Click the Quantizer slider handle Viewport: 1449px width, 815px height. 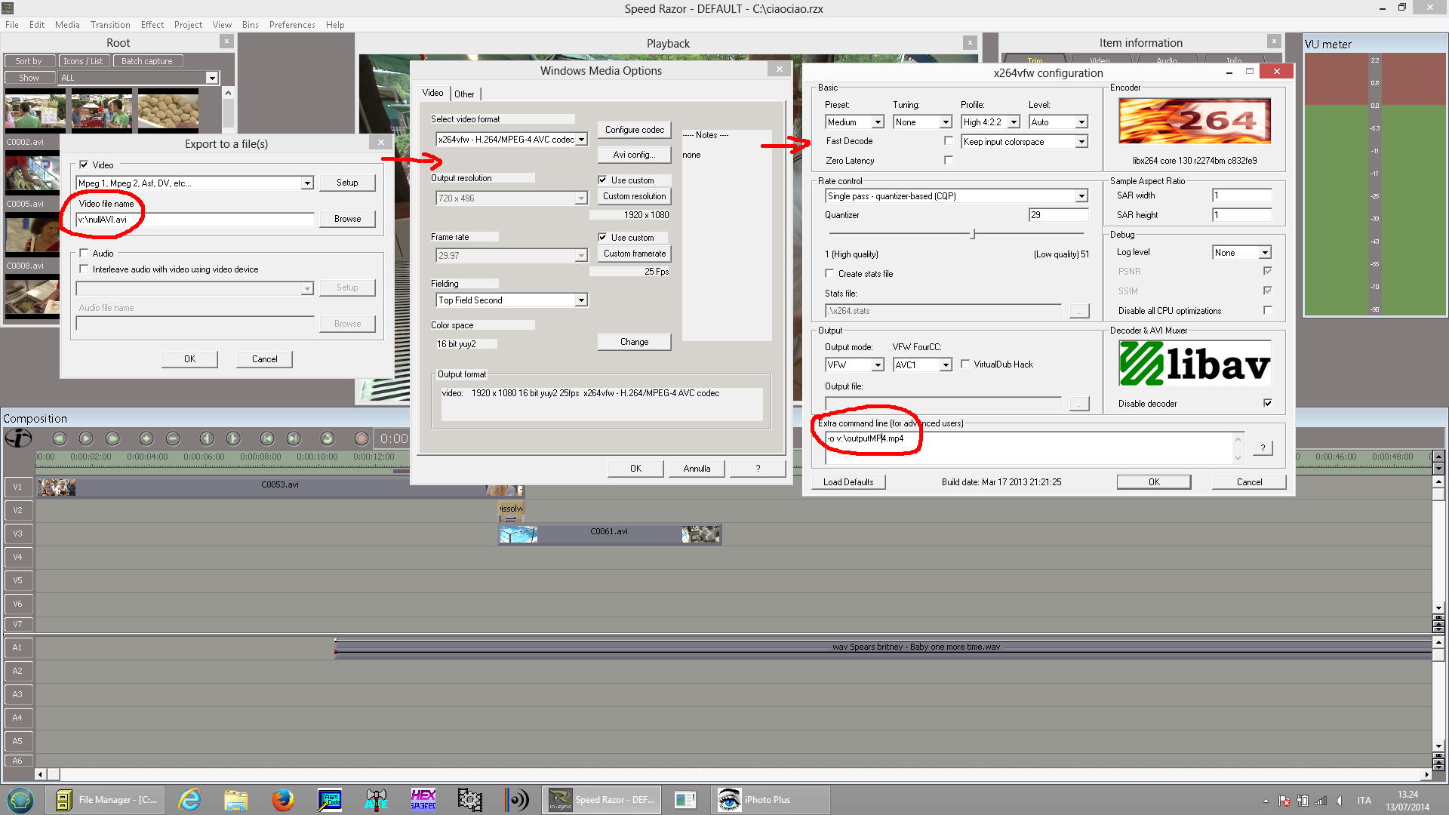coord(973,235)
